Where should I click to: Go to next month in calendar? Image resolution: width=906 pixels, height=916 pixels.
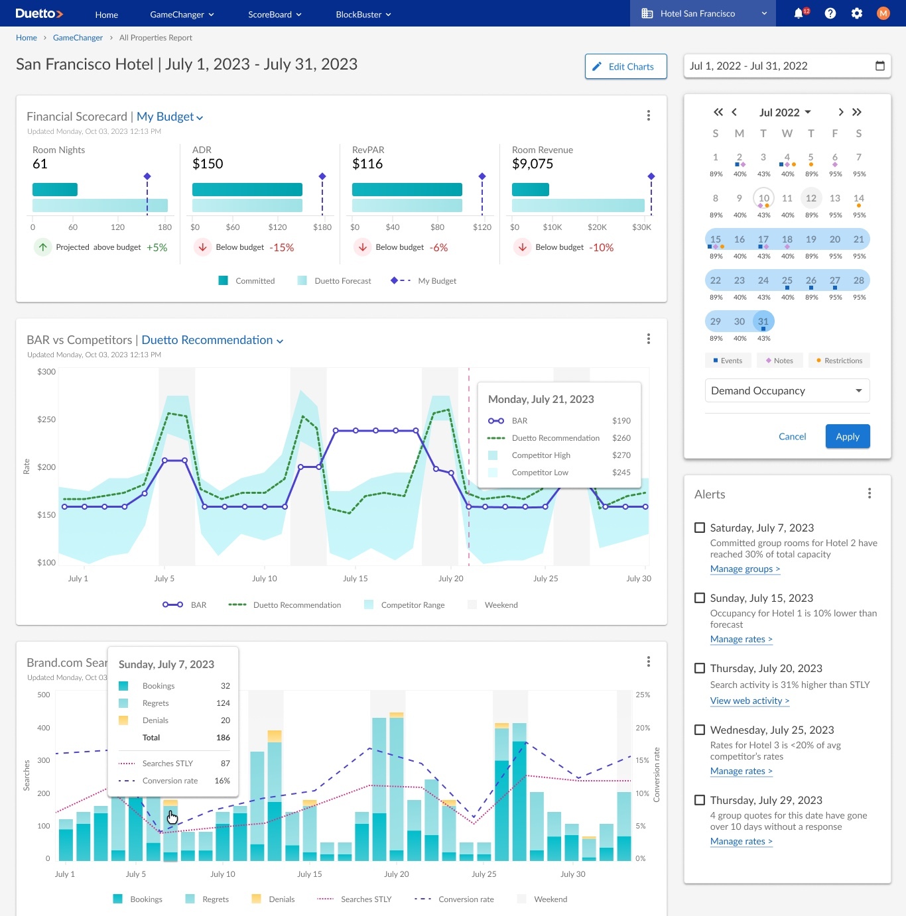click(840, 112)
